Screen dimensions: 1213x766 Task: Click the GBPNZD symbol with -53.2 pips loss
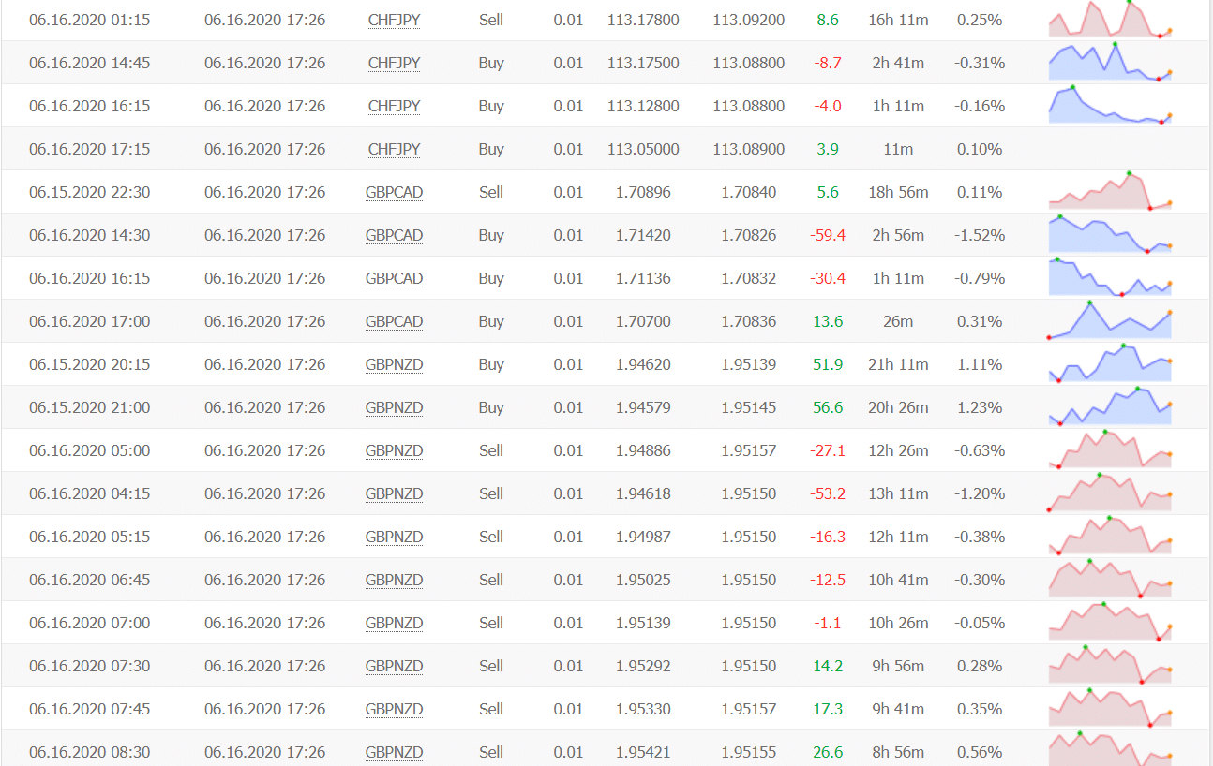pos(394,493)
